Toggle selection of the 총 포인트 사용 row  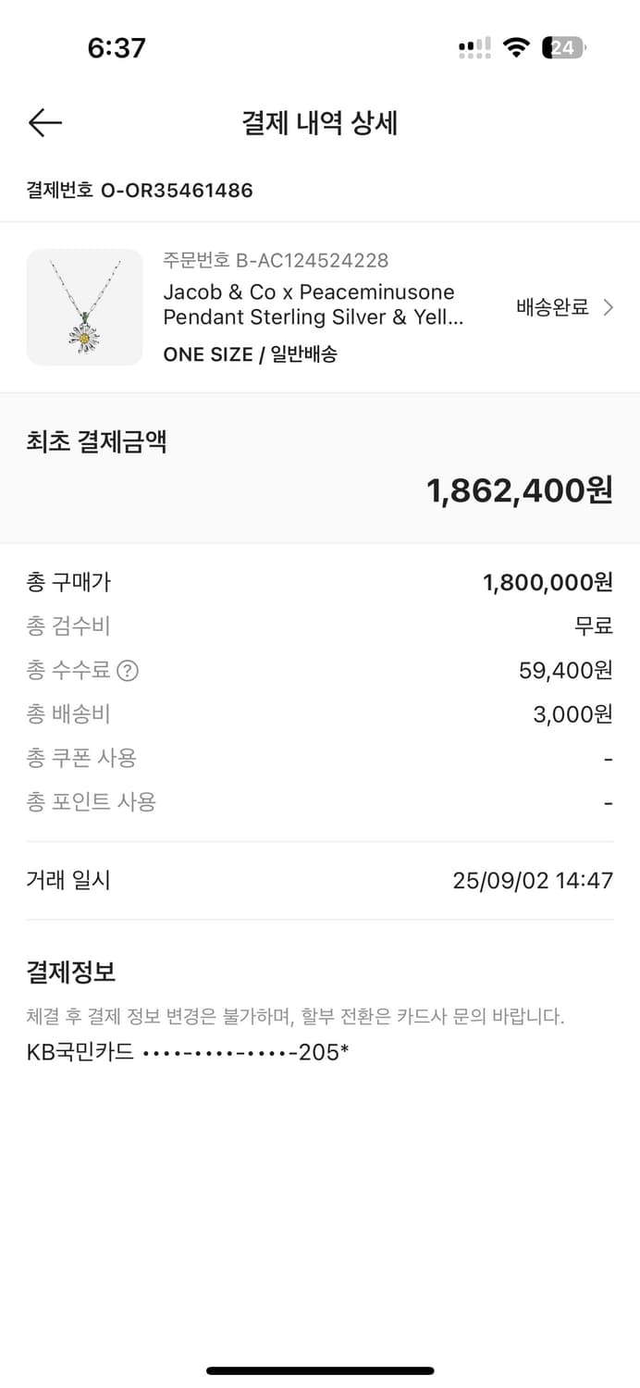[320, 801]
